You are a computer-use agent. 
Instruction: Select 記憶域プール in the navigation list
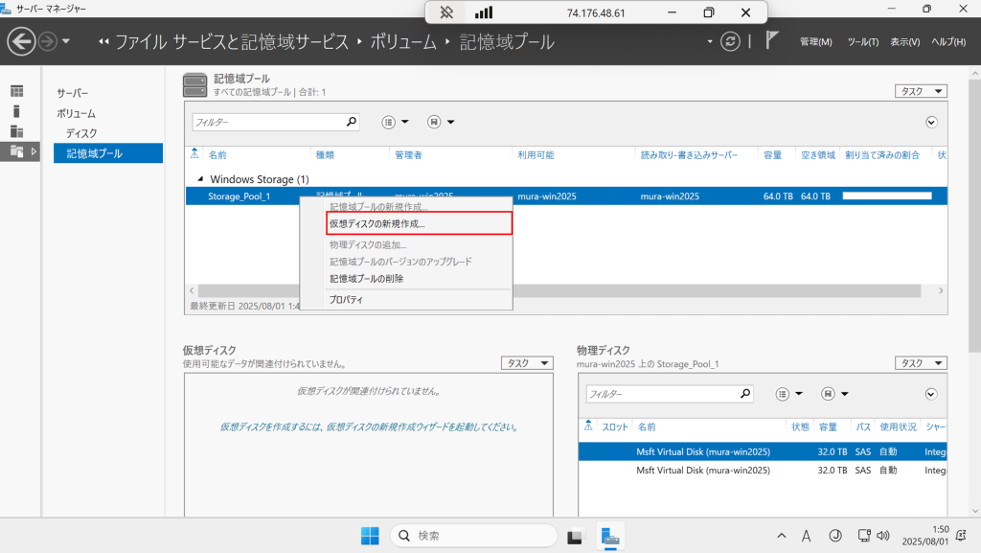[108, 153]
